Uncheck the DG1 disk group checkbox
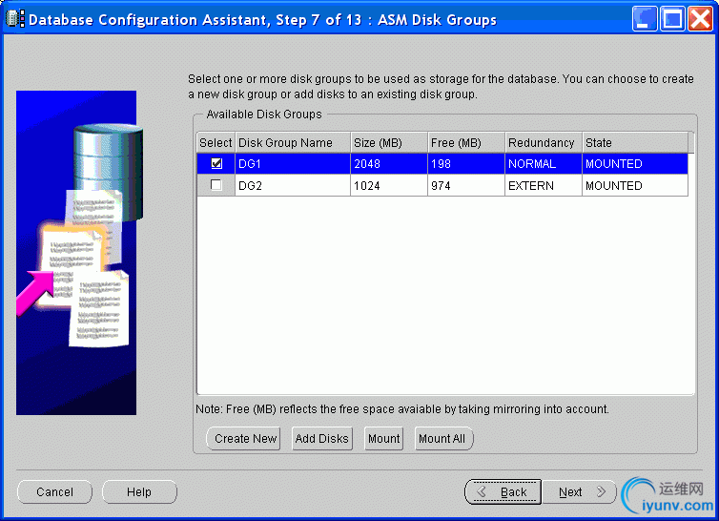Screen dimensions: 719x521 tap(216, 163)
